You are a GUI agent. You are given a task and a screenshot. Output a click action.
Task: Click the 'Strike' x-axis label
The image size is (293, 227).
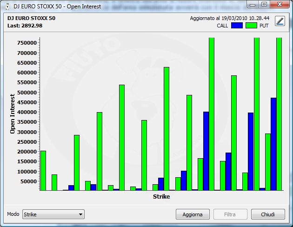pyautogui.click(x=161, y=197)
